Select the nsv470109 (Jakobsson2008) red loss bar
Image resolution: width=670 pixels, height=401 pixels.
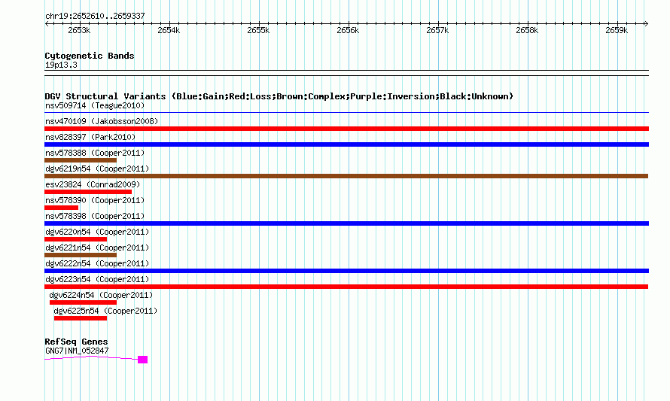click(x=346, y=129)
